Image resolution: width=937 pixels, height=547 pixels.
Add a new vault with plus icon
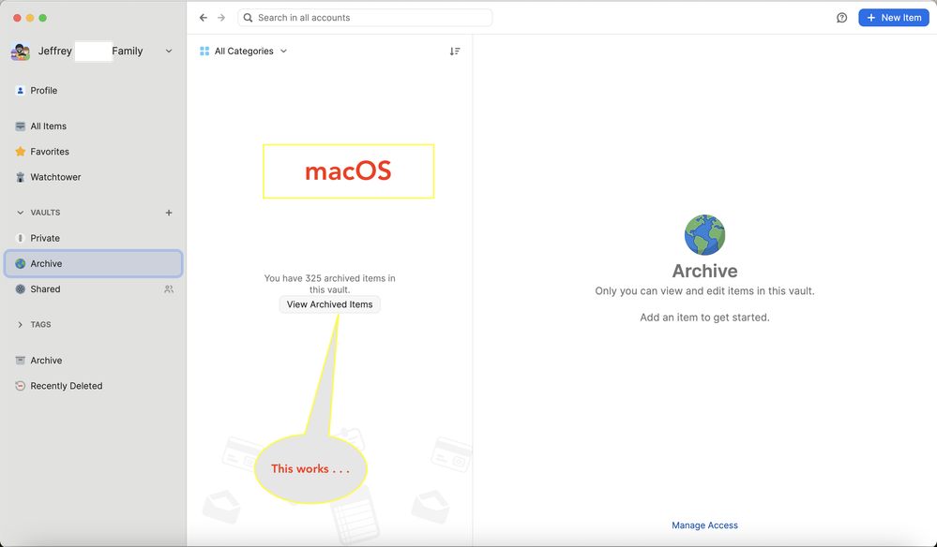pyautogui.click(x=169, y=213)
